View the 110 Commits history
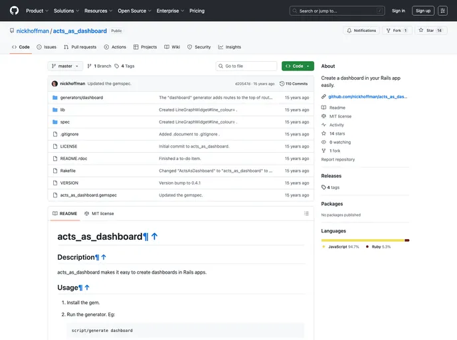Image resolution: width=457 pixels, height=340 pixels. tap(294, 84)
